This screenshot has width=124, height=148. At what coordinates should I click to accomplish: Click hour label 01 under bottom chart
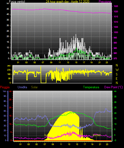[x=20, y=144]
